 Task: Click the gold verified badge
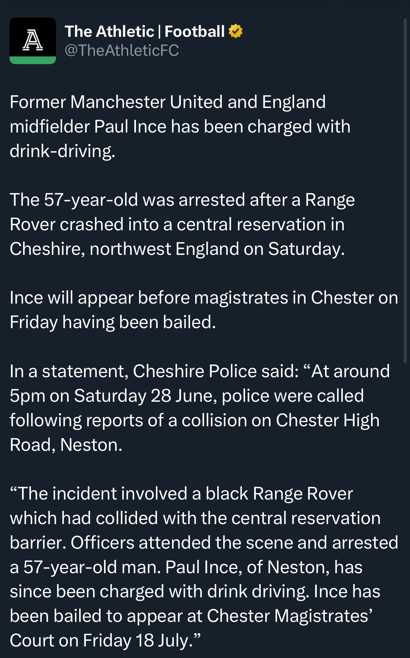click(235, 31)
